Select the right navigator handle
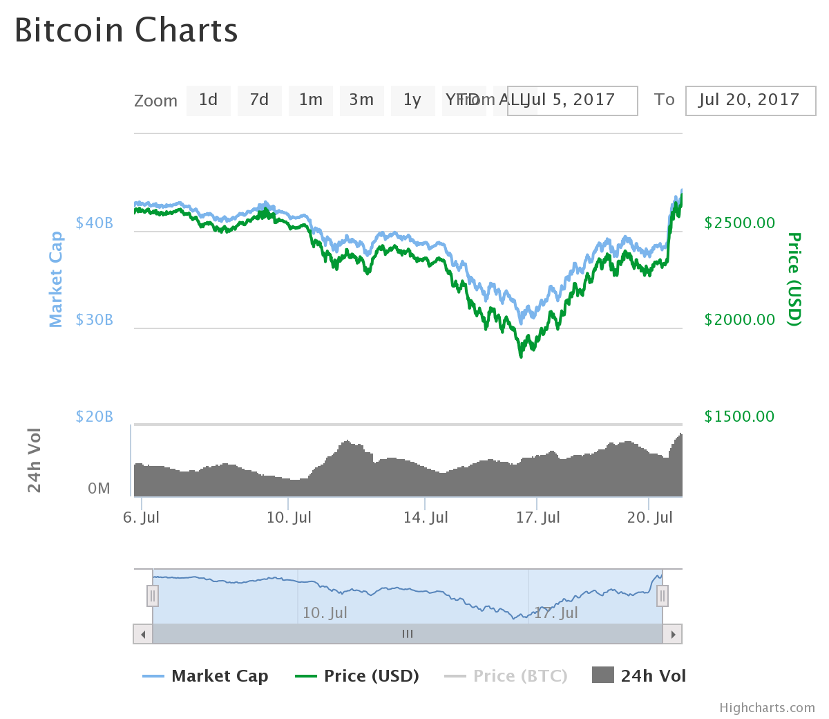829x719 pixels. 661,595
